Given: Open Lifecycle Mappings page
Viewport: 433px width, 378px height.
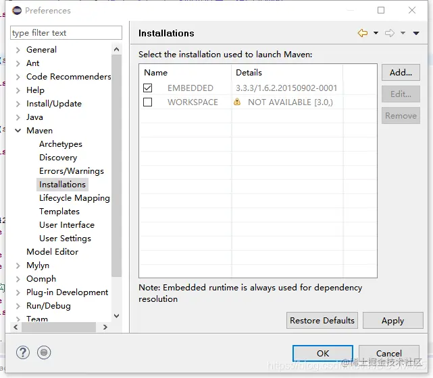Looking at the screenshot, I should click(x=74, y=198).
